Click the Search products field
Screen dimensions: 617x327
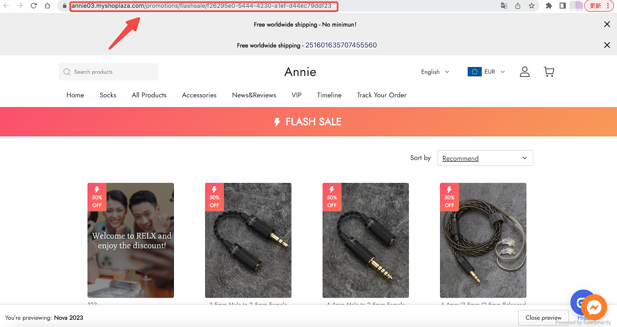[108, 72]
